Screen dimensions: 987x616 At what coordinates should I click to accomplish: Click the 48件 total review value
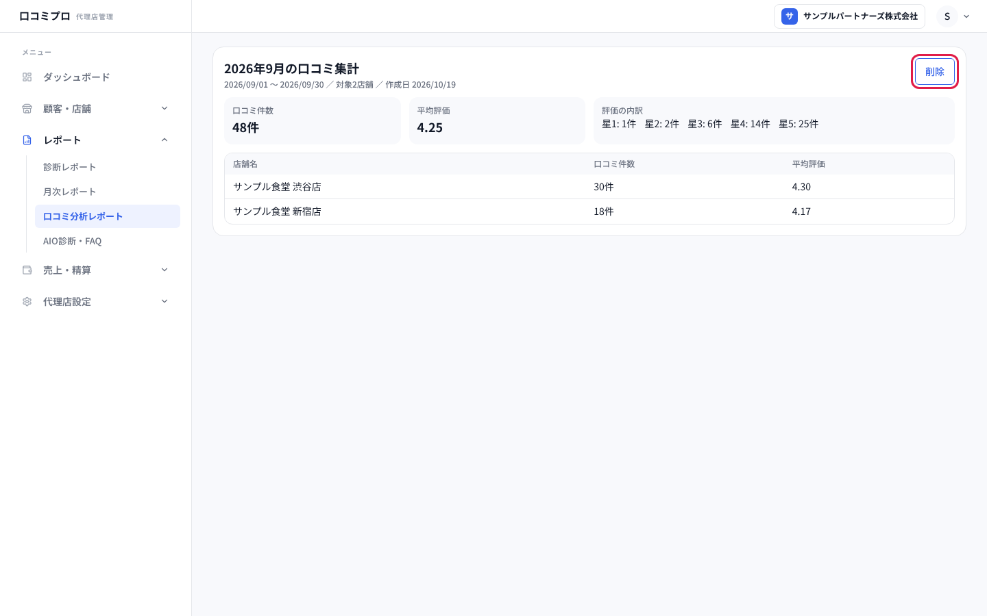245,127
